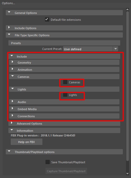131x178 pixels.
Task: Open the Current Preset dropdown arrow
Action: click(x=115, y=49)
